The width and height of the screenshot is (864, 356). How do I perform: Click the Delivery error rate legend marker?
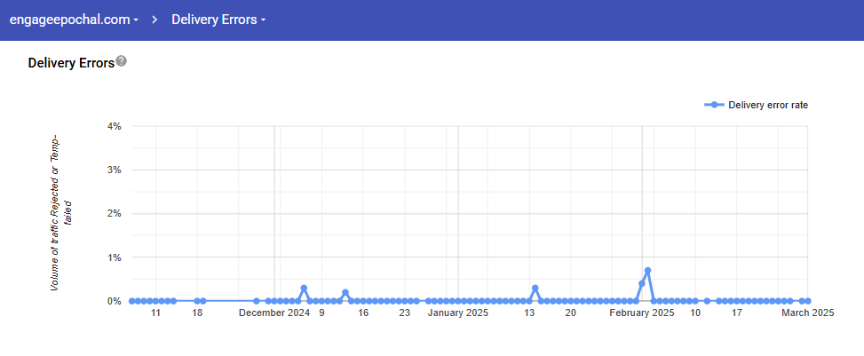tap(715, 105)
